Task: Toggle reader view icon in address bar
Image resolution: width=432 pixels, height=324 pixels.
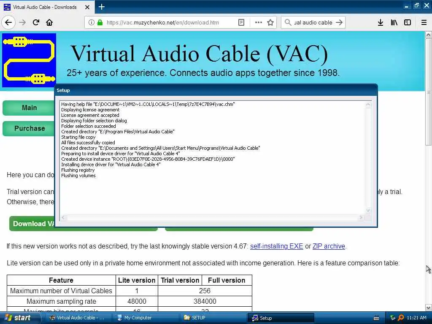Action: 241,22
